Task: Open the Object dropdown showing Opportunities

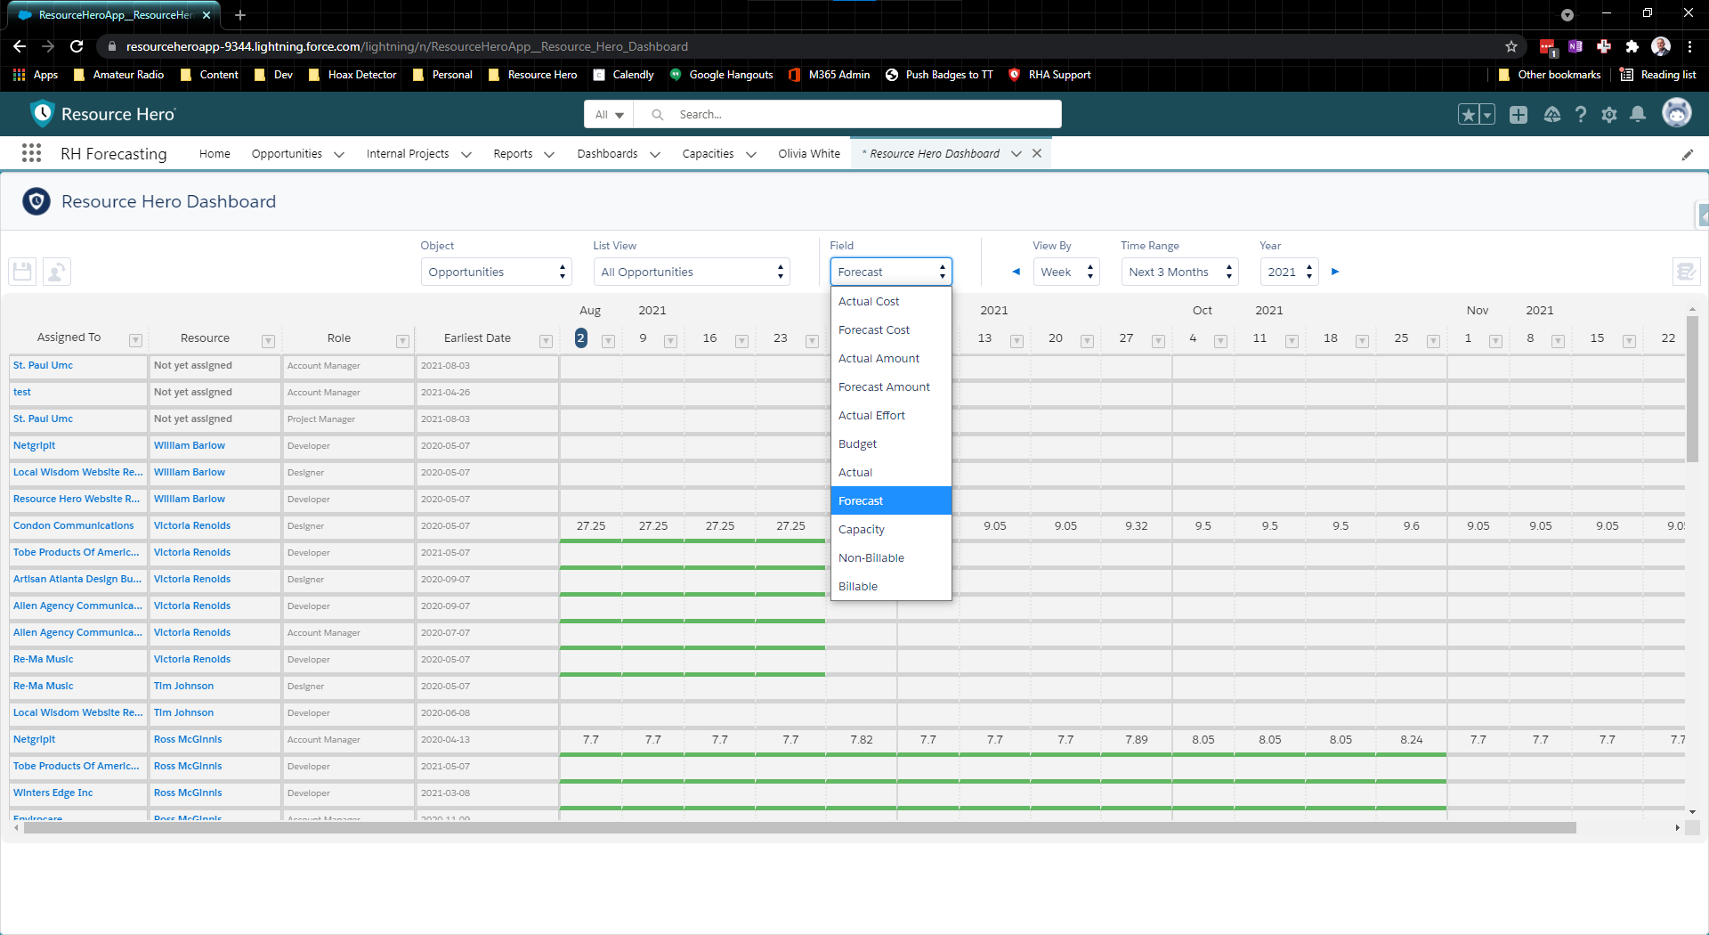Action: [496, 272]
